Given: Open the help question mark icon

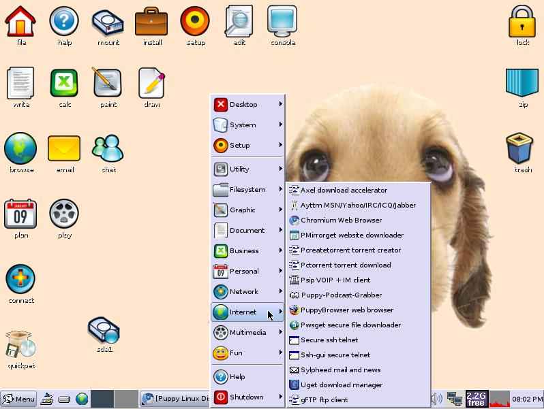Looking at the screenshot, I should point(64,22).
